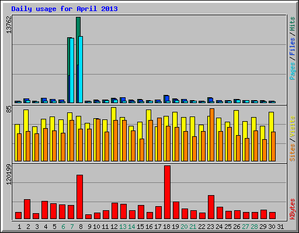
Task: Click the red KBytes bar for day 4
Action: [44, 210]
